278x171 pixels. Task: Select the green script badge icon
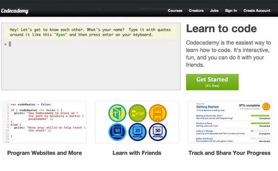point(138,113)
